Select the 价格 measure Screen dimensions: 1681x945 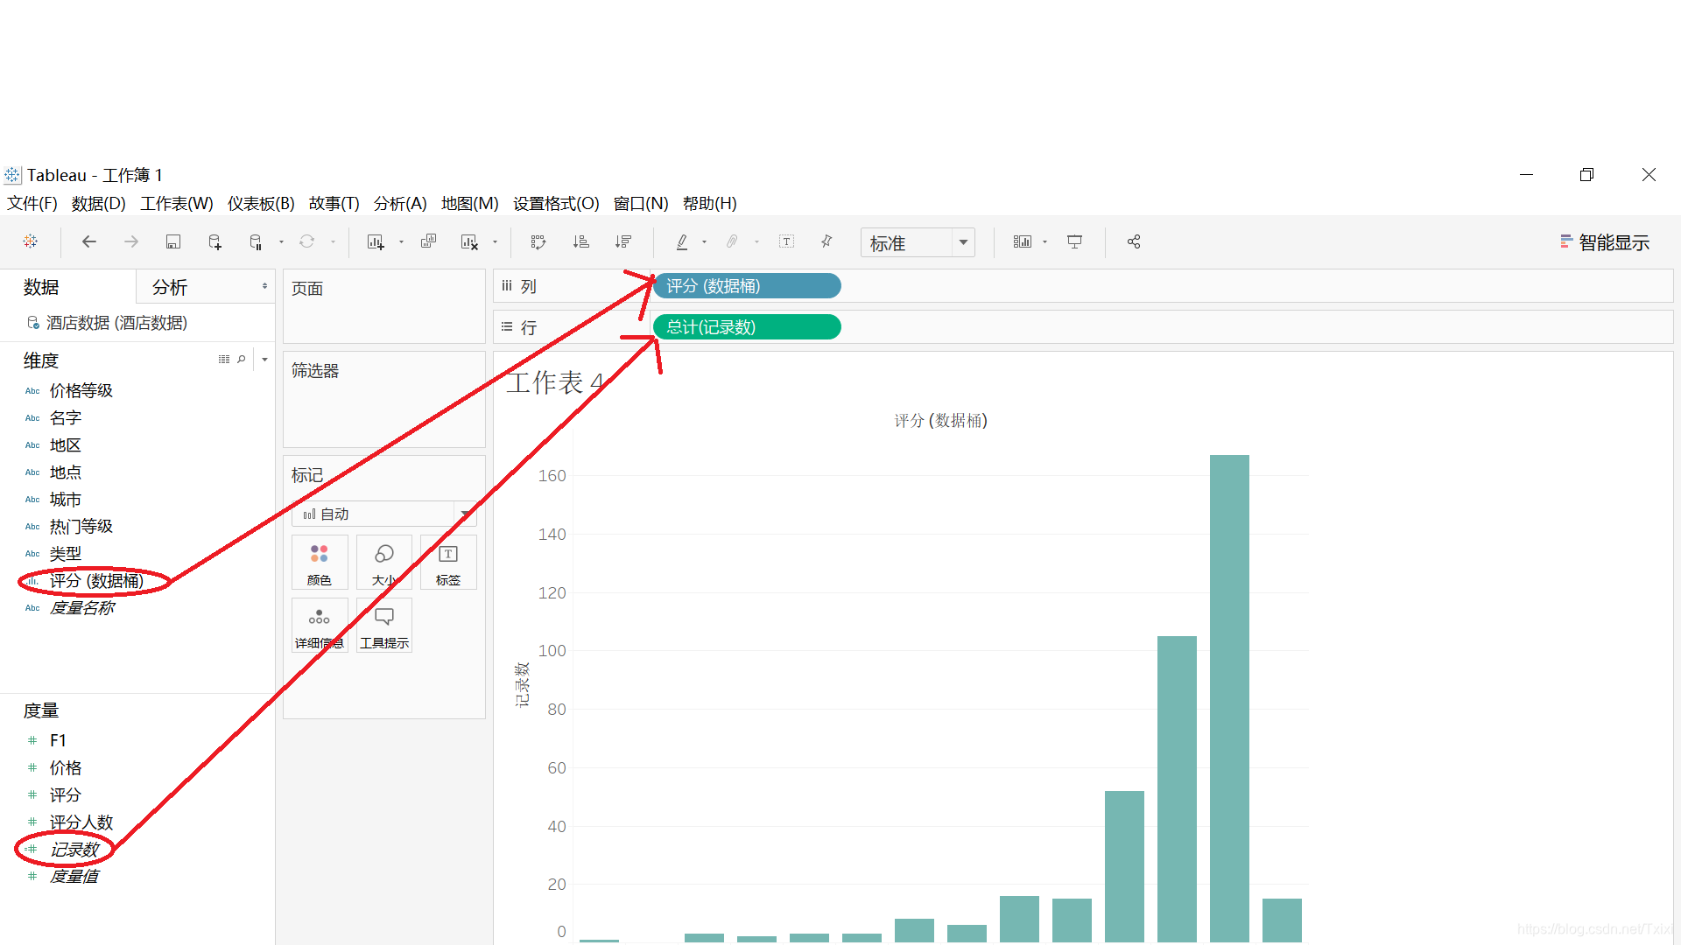point(66,767)
